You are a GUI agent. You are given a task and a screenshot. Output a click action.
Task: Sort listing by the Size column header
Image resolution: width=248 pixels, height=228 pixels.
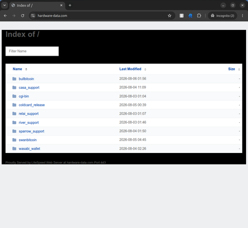232,69
